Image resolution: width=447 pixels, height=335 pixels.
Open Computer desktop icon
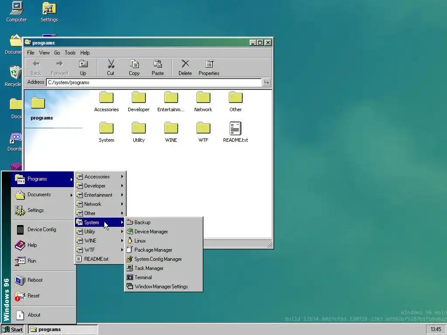[x=17, y=12]
